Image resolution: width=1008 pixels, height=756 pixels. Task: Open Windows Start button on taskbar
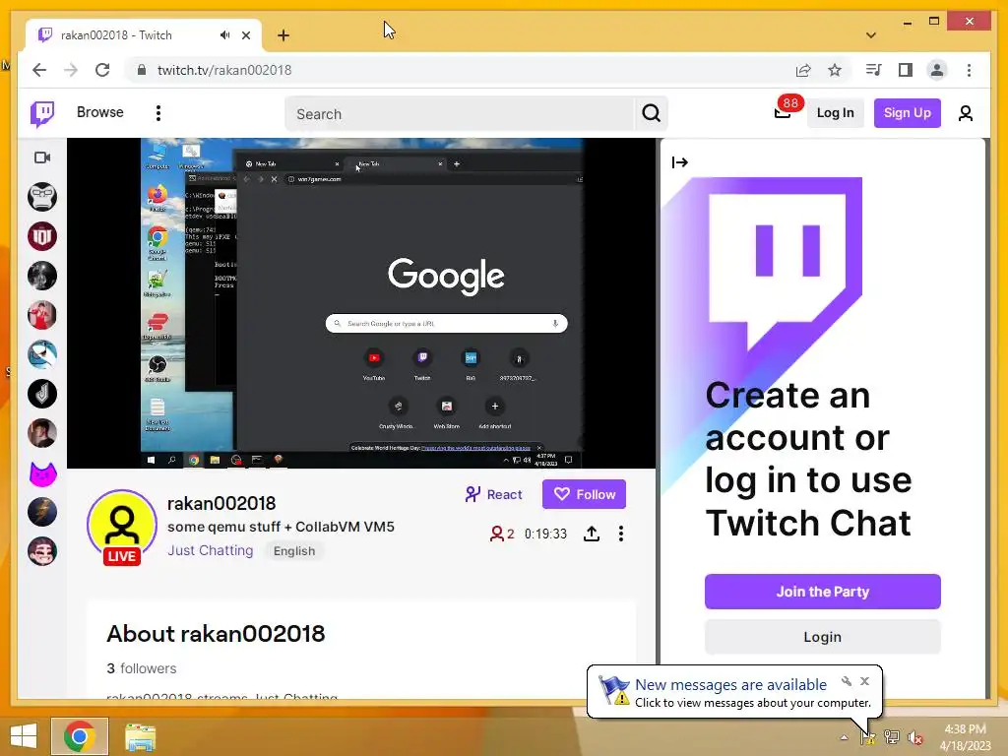point(24,736)
